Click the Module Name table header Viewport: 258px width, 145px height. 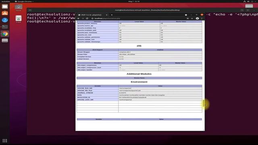139,78
